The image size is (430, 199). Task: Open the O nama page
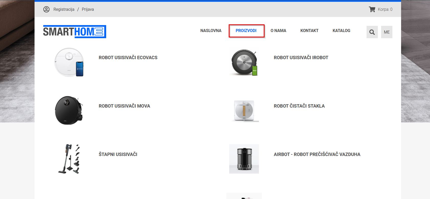pyautogui.click(x=278, y=31)
